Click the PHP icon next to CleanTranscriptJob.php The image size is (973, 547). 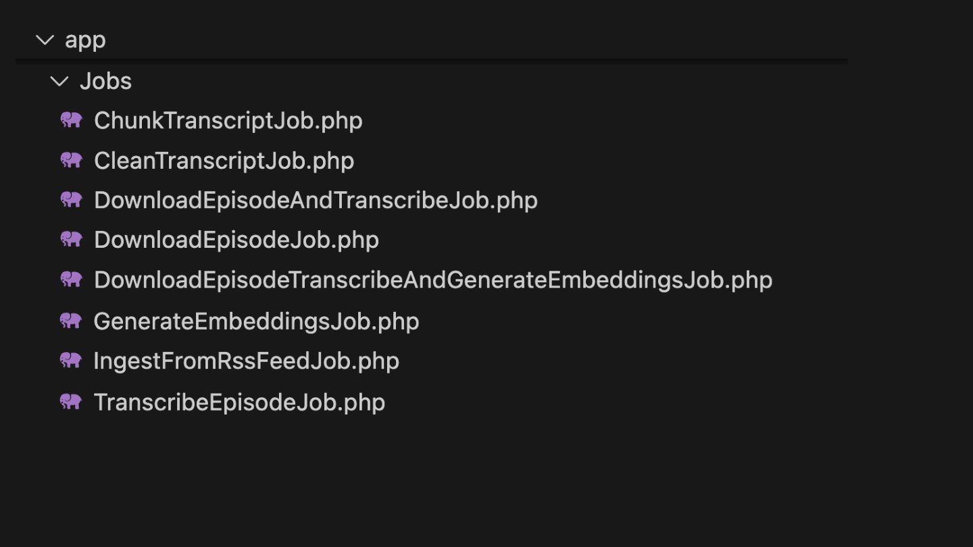tap(71, 160)
